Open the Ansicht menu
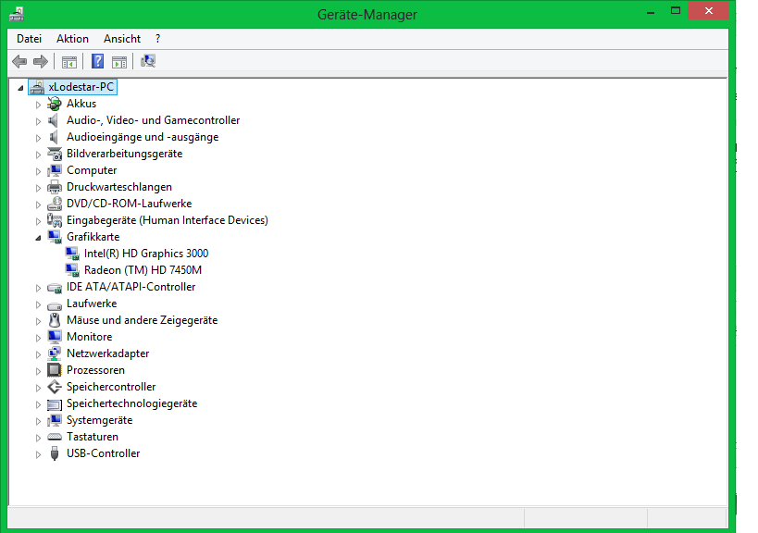The width and height of the screenshot is (758, 533). [x=122, y=39]
